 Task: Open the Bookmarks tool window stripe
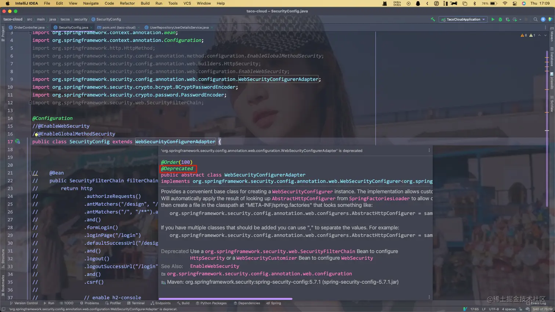pyautogui.click(x=3, y=285)
